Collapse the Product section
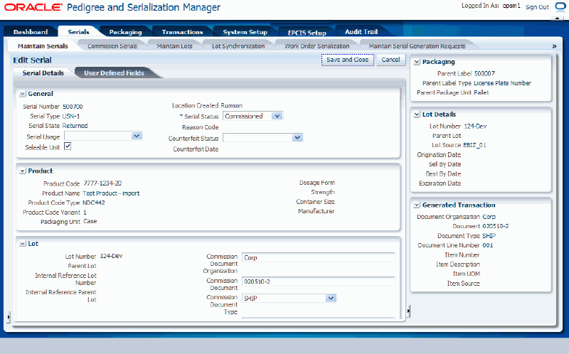Viewport: 569px width, 354px height. click(23, 171)
